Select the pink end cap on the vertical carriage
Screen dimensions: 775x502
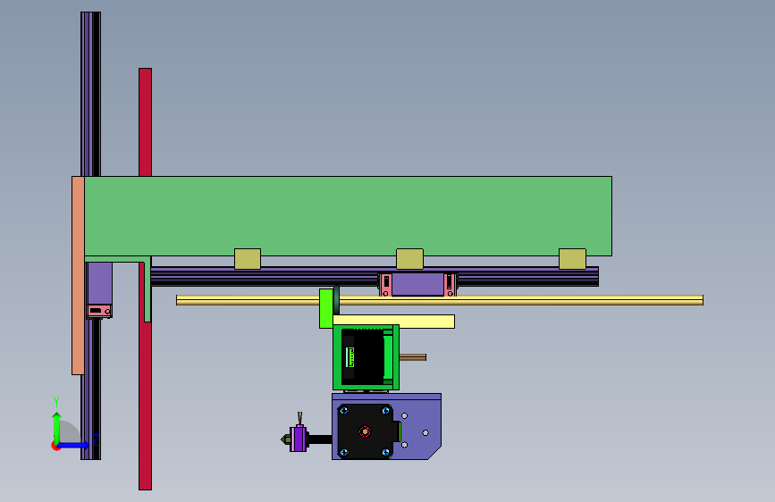point(99,311)
